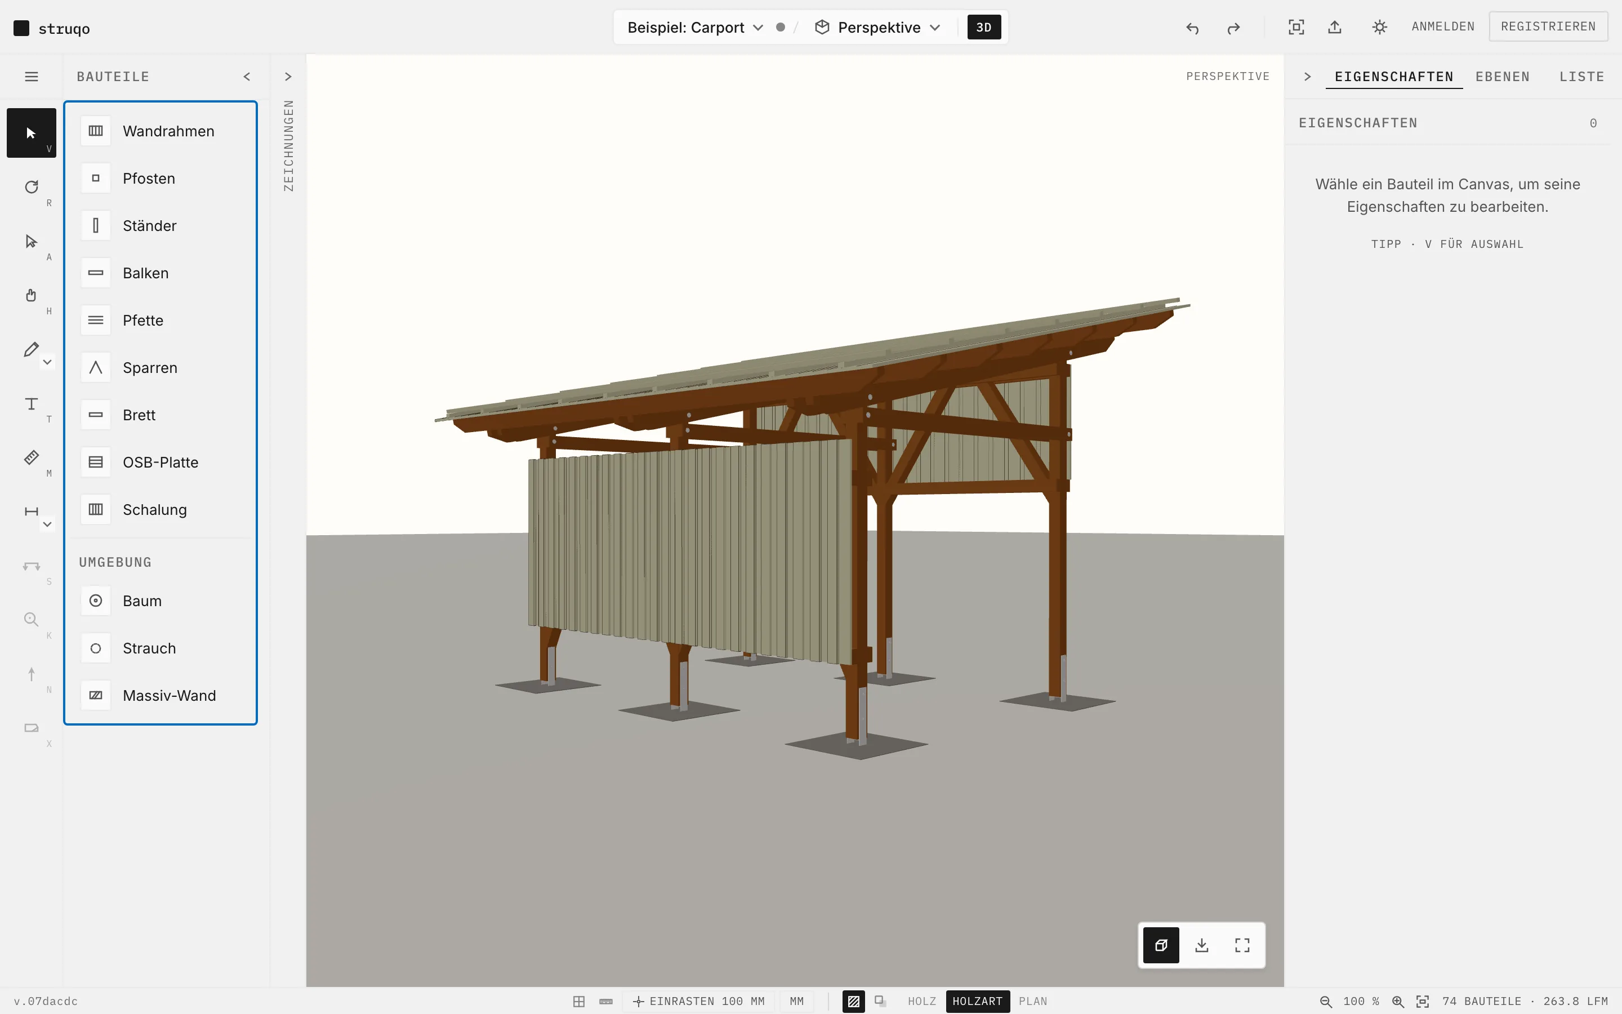Click the zoom in magnifier in status bar
1622x1014 pixels.
point(1397,1001)
